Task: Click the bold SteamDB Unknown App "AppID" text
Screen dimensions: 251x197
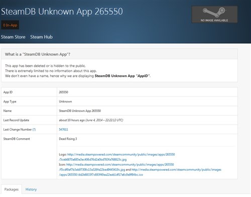Action: 122,76
